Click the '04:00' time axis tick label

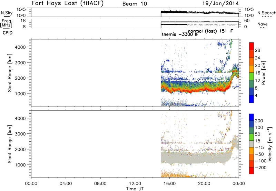(66, 184)
